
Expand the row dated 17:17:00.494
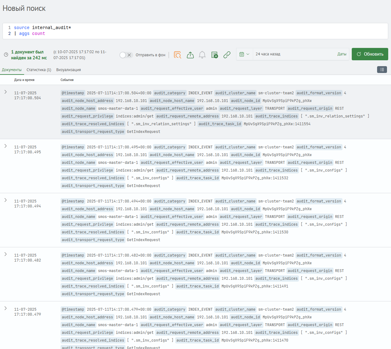[x=6, y=200]
